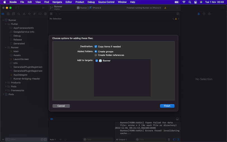Select the Create groups radio button

[x=96, y=51]
